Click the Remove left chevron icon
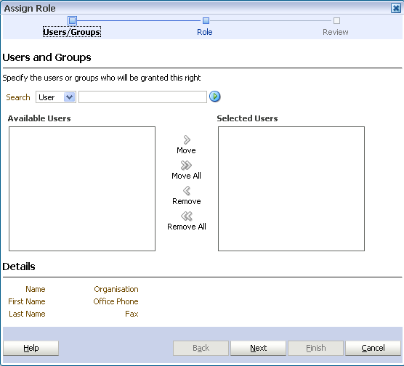The image size is (404, 366). [x=187, y=191]
